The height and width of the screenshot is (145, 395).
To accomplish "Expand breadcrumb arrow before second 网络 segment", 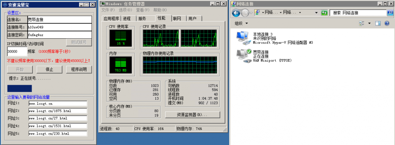I will [281, 13].
